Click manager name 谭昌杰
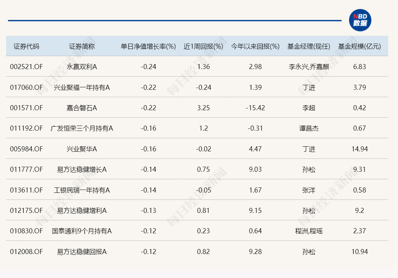The width and height of the screenshot is (398, 278). [309, 128]
